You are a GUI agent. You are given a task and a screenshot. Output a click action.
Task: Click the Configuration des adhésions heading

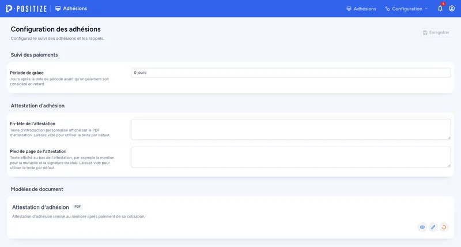tap(55, 29)
